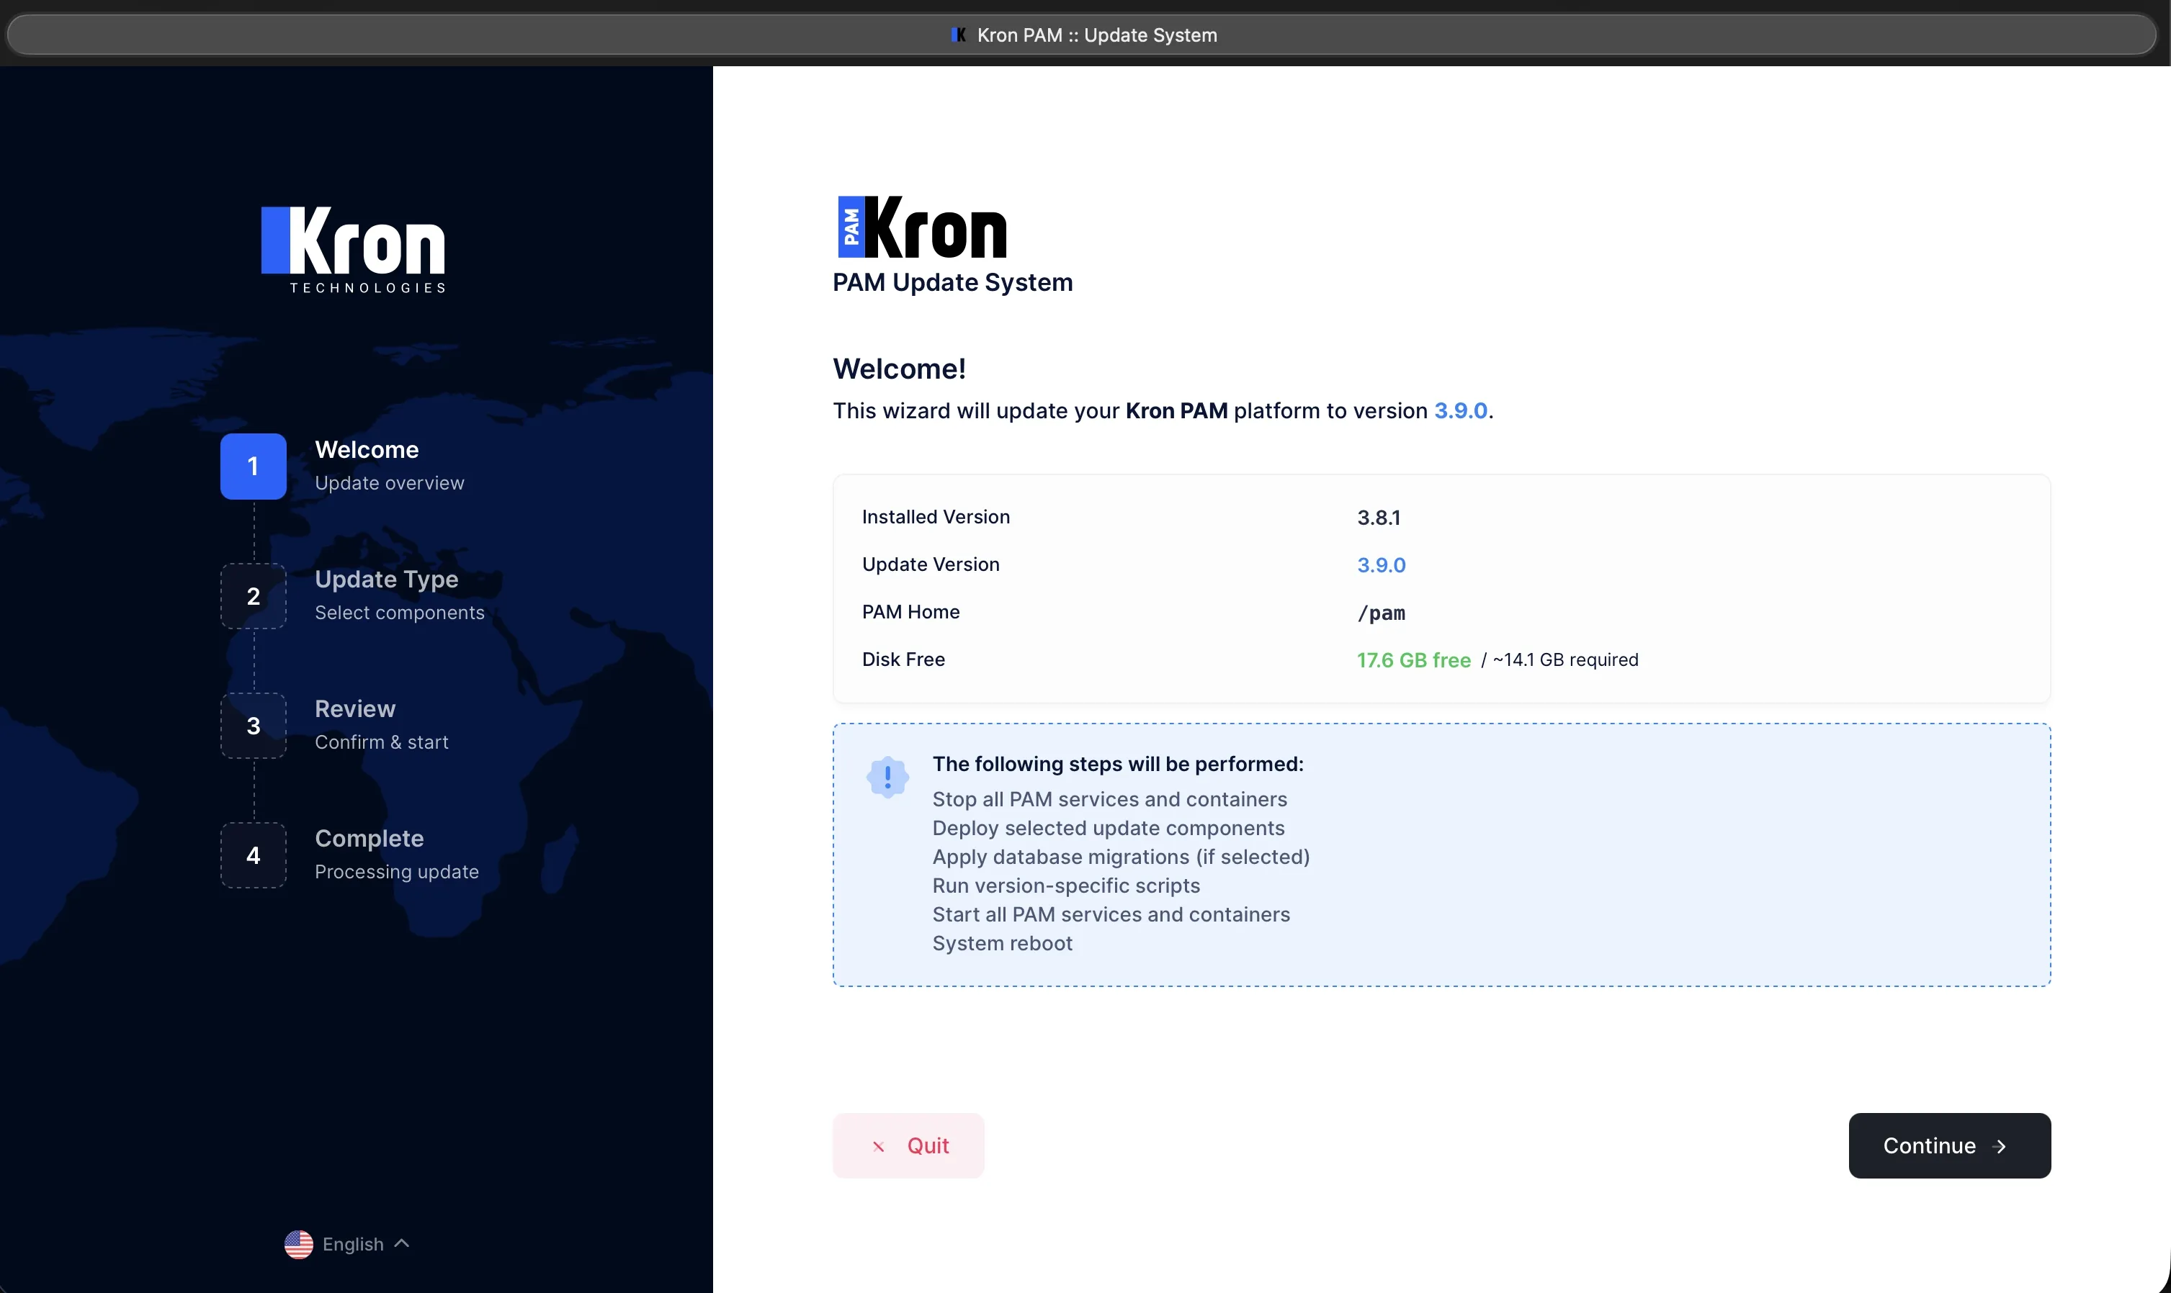Click the arrow icon on Continue button

[x=2000, y=1147]
